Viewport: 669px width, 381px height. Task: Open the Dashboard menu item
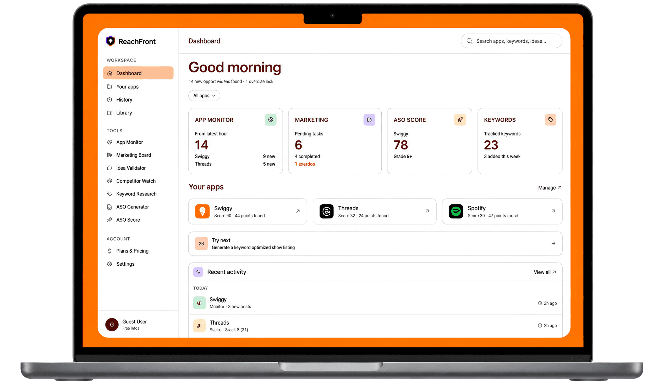coord(138,73)
